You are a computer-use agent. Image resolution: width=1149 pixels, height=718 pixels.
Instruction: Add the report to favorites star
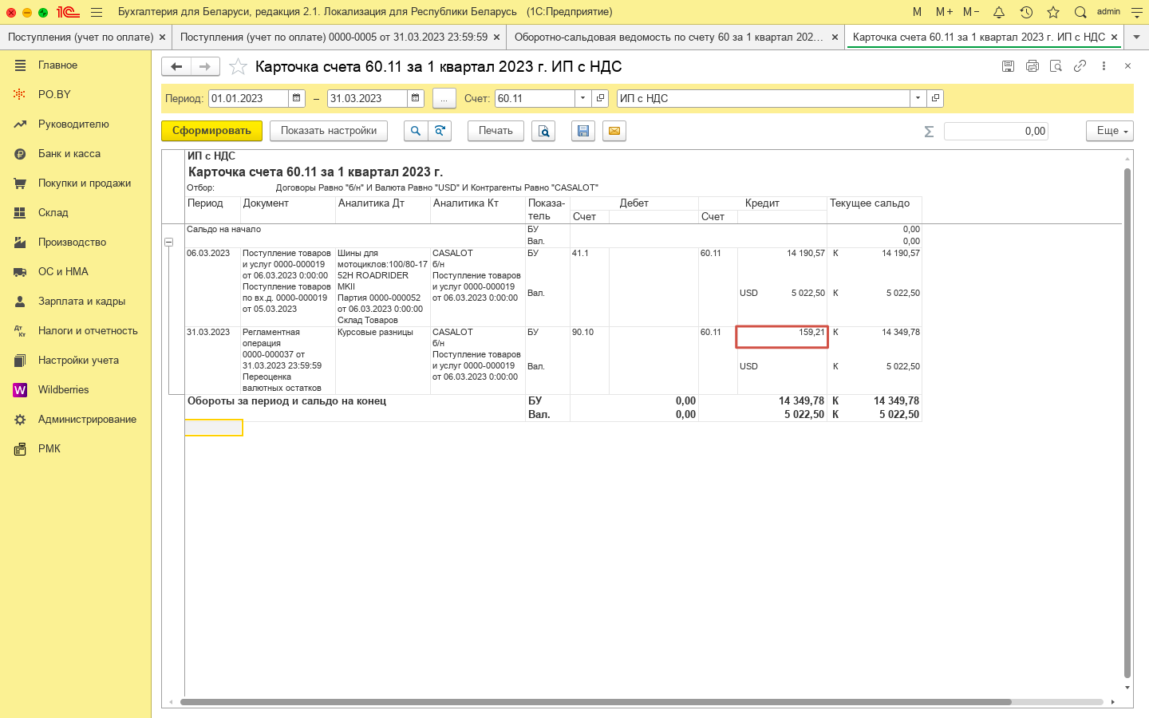(238, 67)
